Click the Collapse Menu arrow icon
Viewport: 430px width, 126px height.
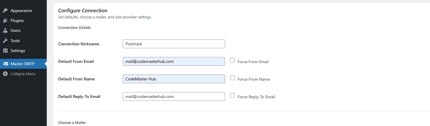[5, 74]
